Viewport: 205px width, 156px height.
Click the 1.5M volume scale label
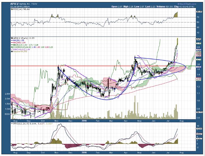pos(7,104)
